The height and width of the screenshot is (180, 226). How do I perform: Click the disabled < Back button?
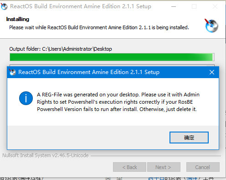[129, 167]
